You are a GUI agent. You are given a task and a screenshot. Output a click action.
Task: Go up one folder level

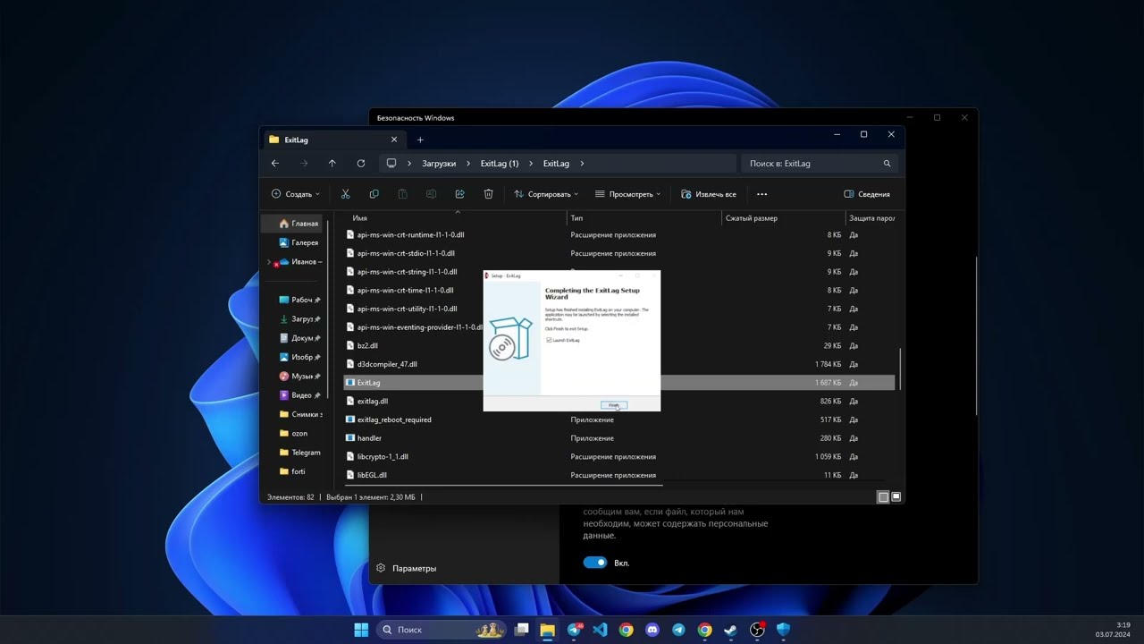(332, 164)
